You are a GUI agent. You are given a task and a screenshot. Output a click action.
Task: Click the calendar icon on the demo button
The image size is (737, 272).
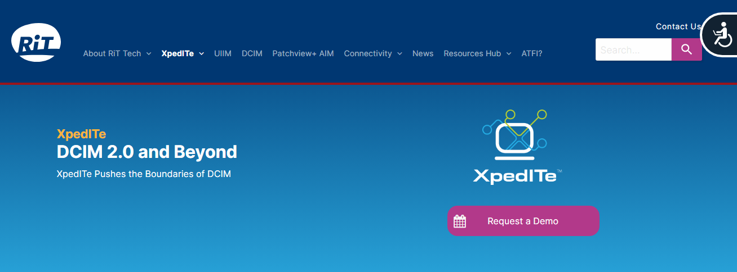click(460, 221)
